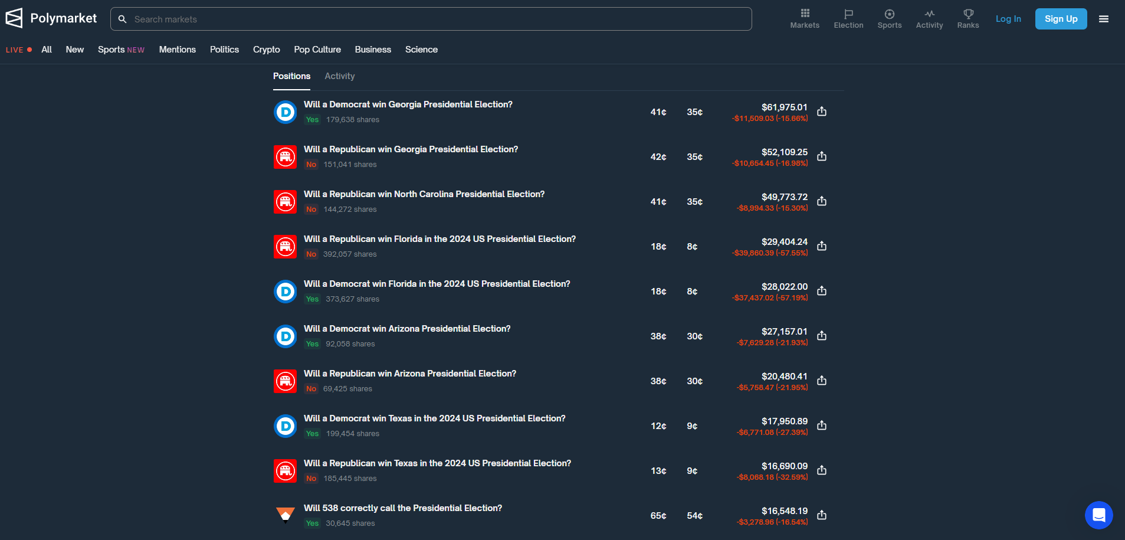Share the Democrat Florida position

(x=822, y=291)
